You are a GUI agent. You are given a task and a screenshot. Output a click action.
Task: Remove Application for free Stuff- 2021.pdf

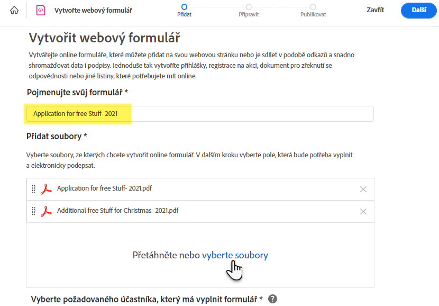click(363, 189)
